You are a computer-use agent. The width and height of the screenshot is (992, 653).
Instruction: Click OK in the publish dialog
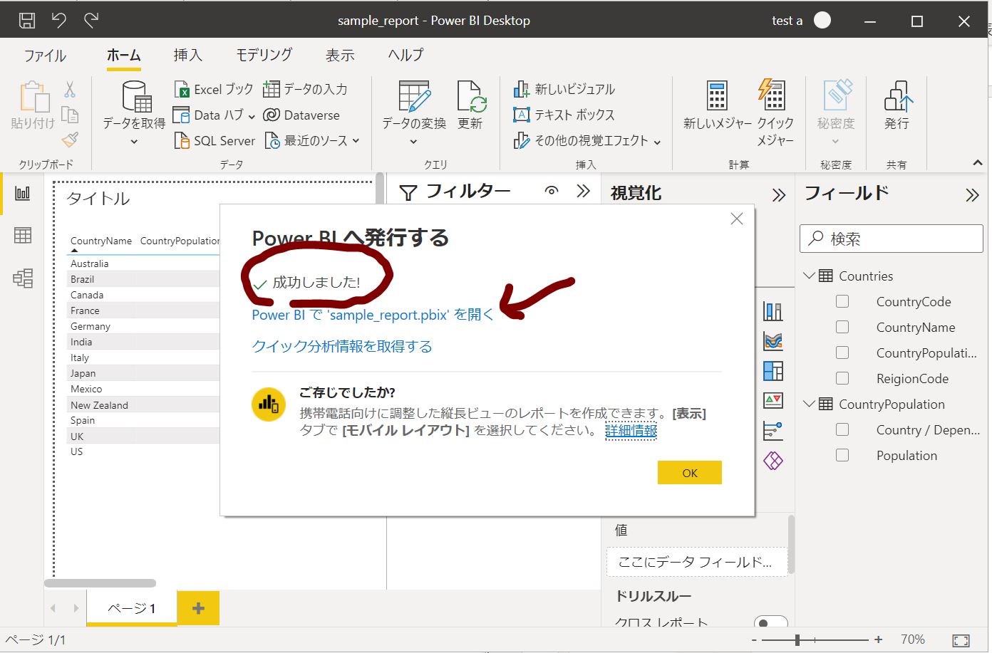pyautogui.click(x=690, y=473)
